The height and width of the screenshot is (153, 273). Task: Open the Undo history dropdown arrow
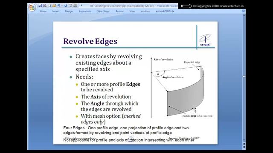[x=62, y=6]
